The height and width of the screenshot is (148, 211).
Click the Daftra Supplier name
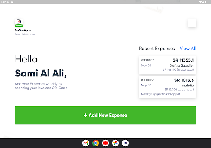click(x=182, y=65)
